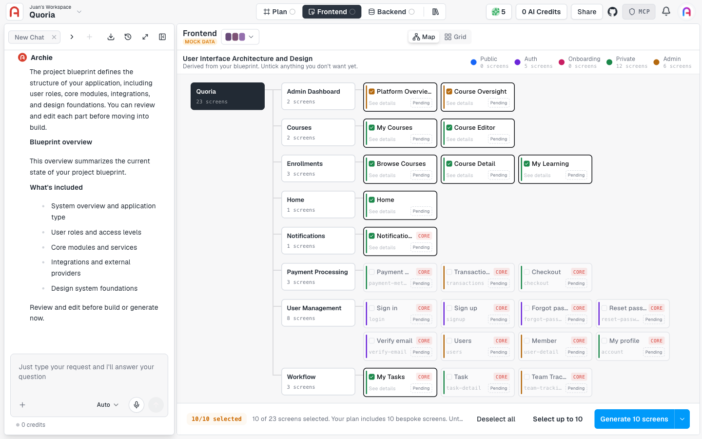This screenshot has width=702, height=439.
Task: Focus the chat request input field
Action: coord(89,372)
